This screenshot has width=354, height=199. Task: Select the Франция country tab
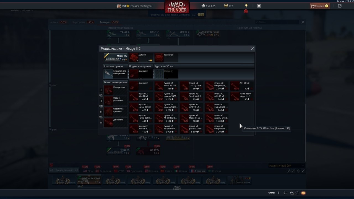point(197,171)
